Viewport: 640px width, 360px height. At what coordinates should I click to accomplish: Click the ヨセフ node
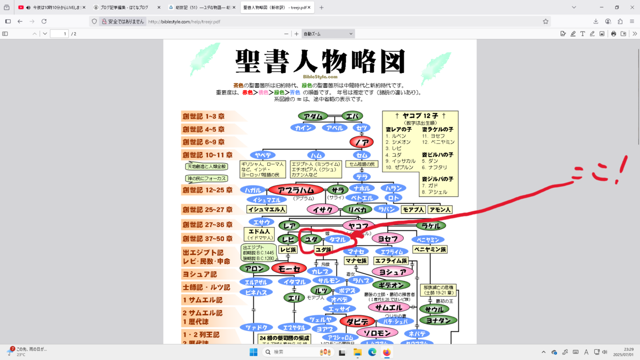388,239
